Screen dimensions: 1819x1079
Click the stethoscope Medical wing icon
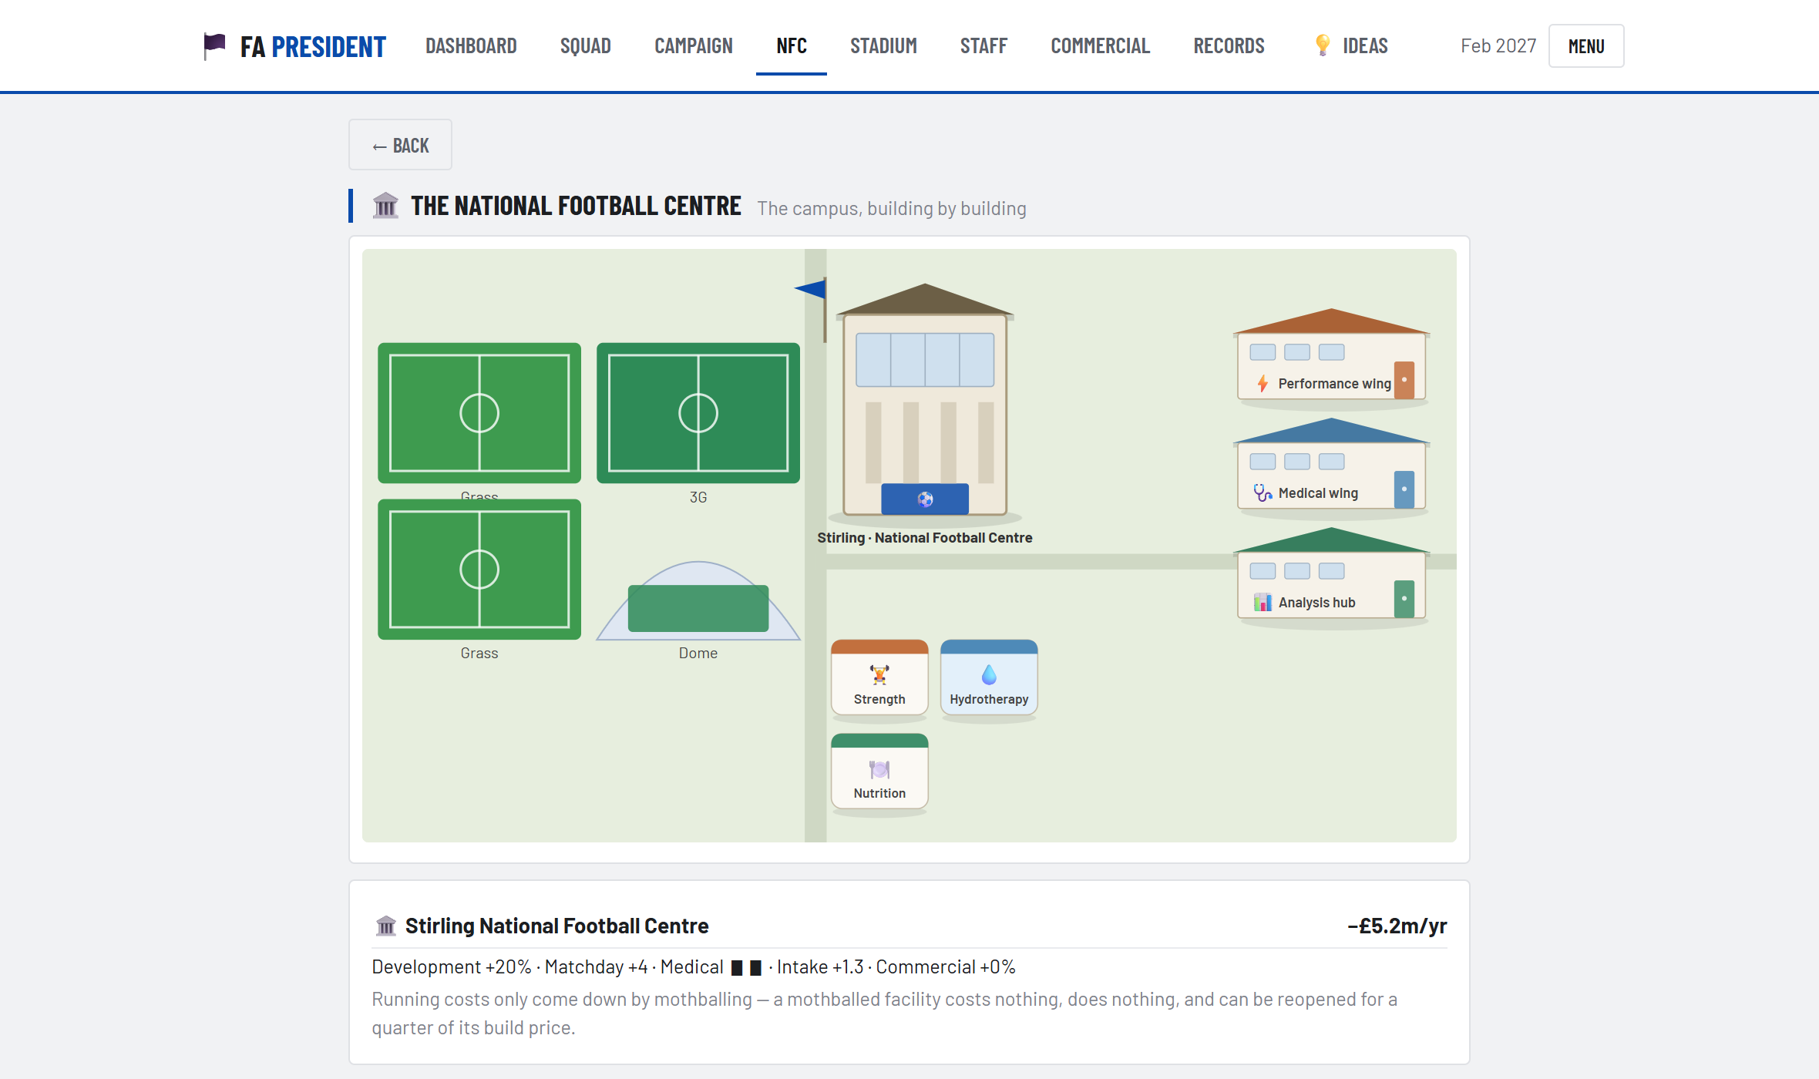point(1263,492)
